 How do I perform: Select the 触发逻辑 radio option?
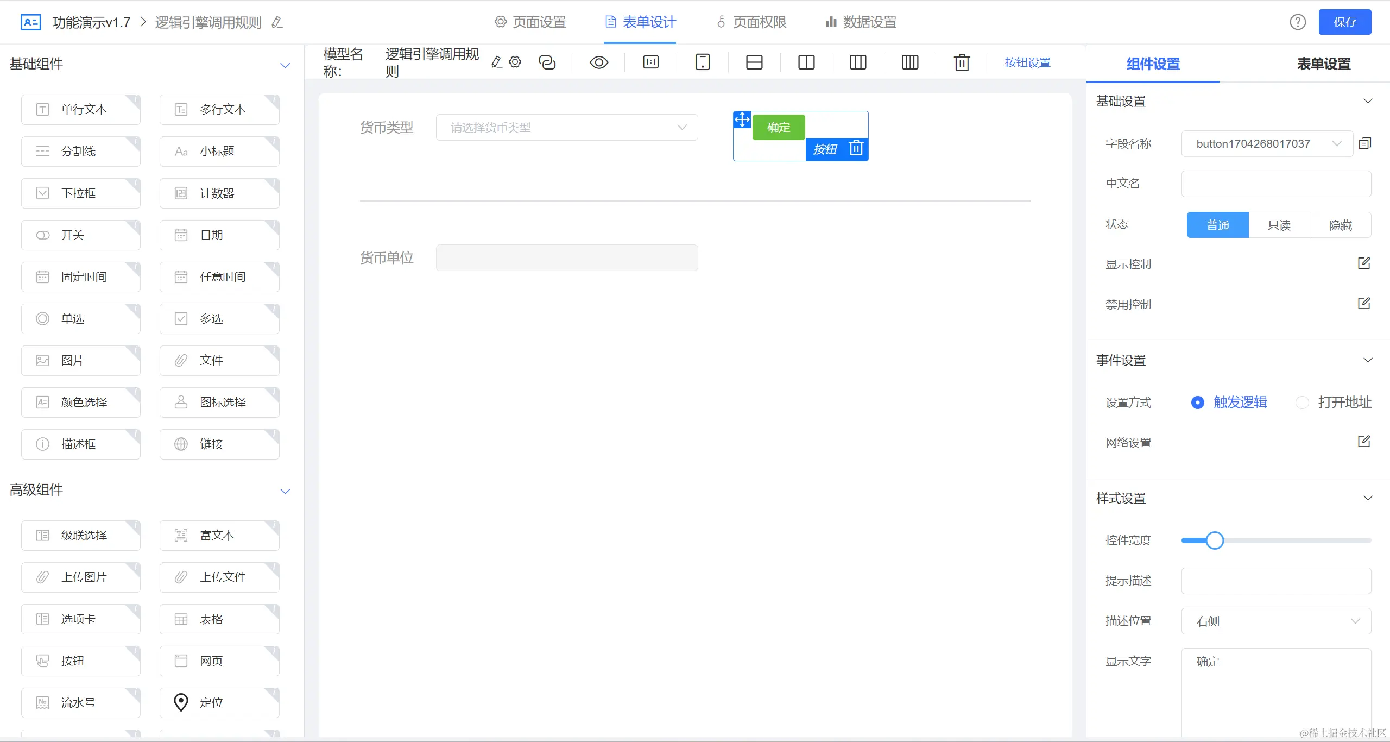1198,403
